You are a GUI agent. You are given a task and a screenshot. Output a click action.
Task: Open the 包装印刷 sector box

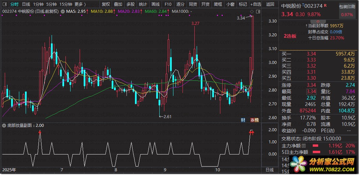pyautogui.click(x=347, y=11)
